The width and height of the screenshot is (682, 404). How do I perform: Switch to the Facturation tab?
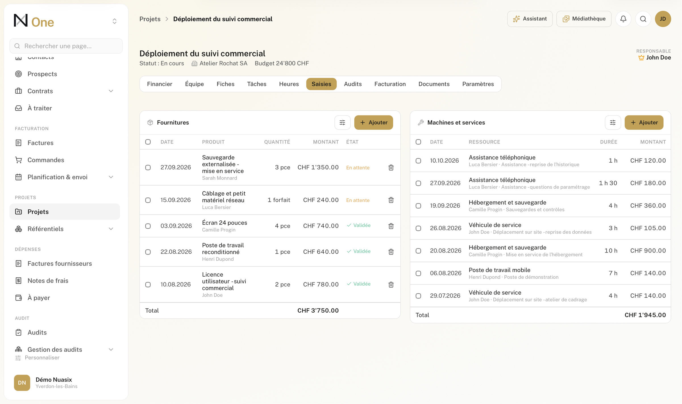pyautogui.click(x=390, y=84)
